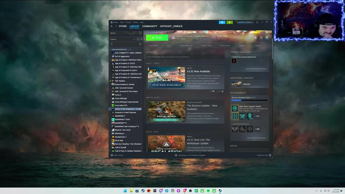Click View My Achievements link

click(x=256, y=138)
